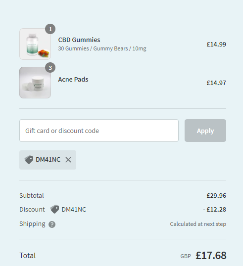Click the CBD Gummies product title
Image resolution: width=243 pixels, height=266 pixels.
coord(79,40)
